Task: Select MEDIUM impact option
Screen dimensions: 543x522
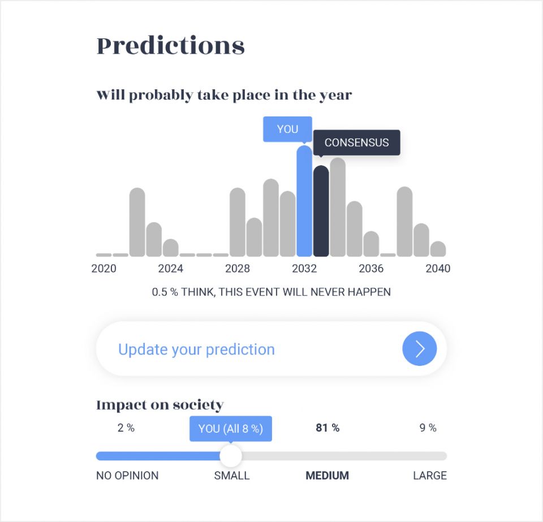Action: coord(327,476)
